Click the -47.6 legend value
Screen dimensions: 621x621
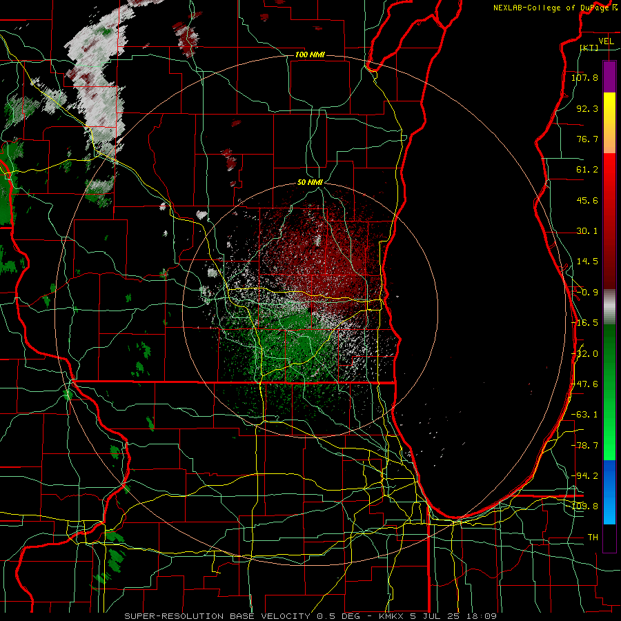click(584, 384)
